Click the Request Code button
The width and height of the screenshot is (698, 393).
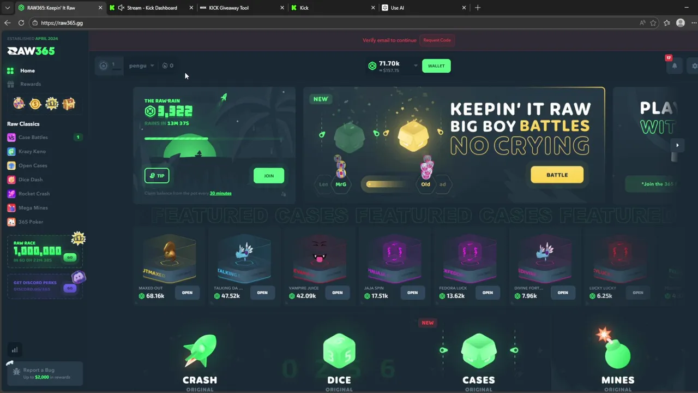(437, 40)
